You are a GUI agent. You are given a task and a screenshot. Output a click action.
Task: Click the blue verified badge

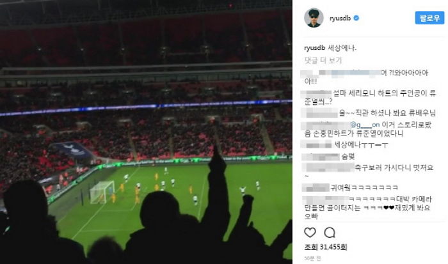coord(356,19)
